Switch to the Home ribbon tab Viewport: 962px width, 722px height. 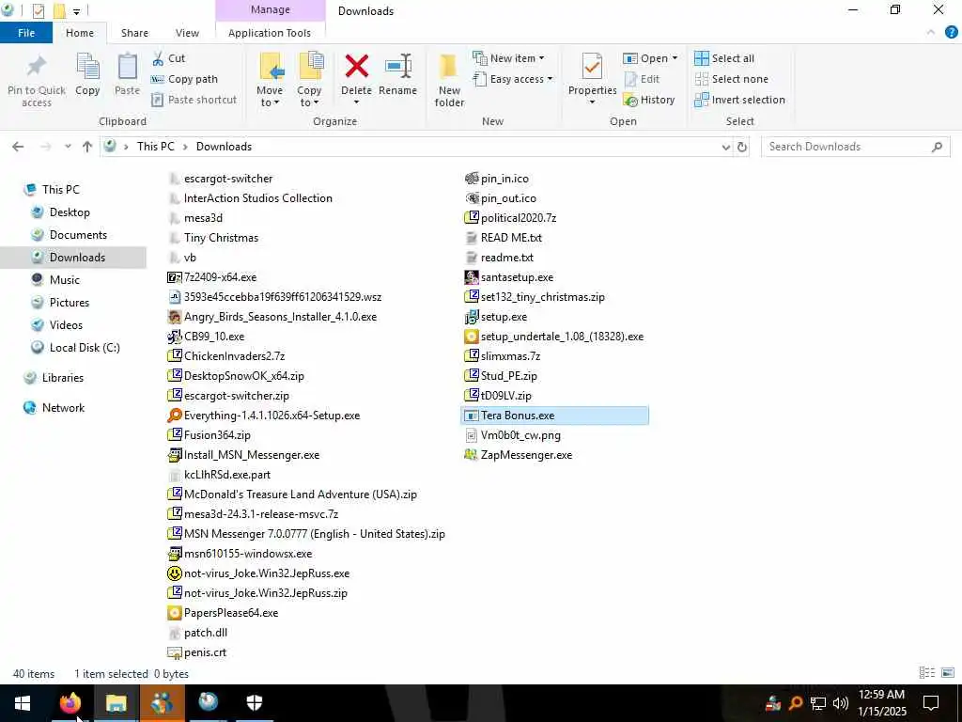(80, 33)
